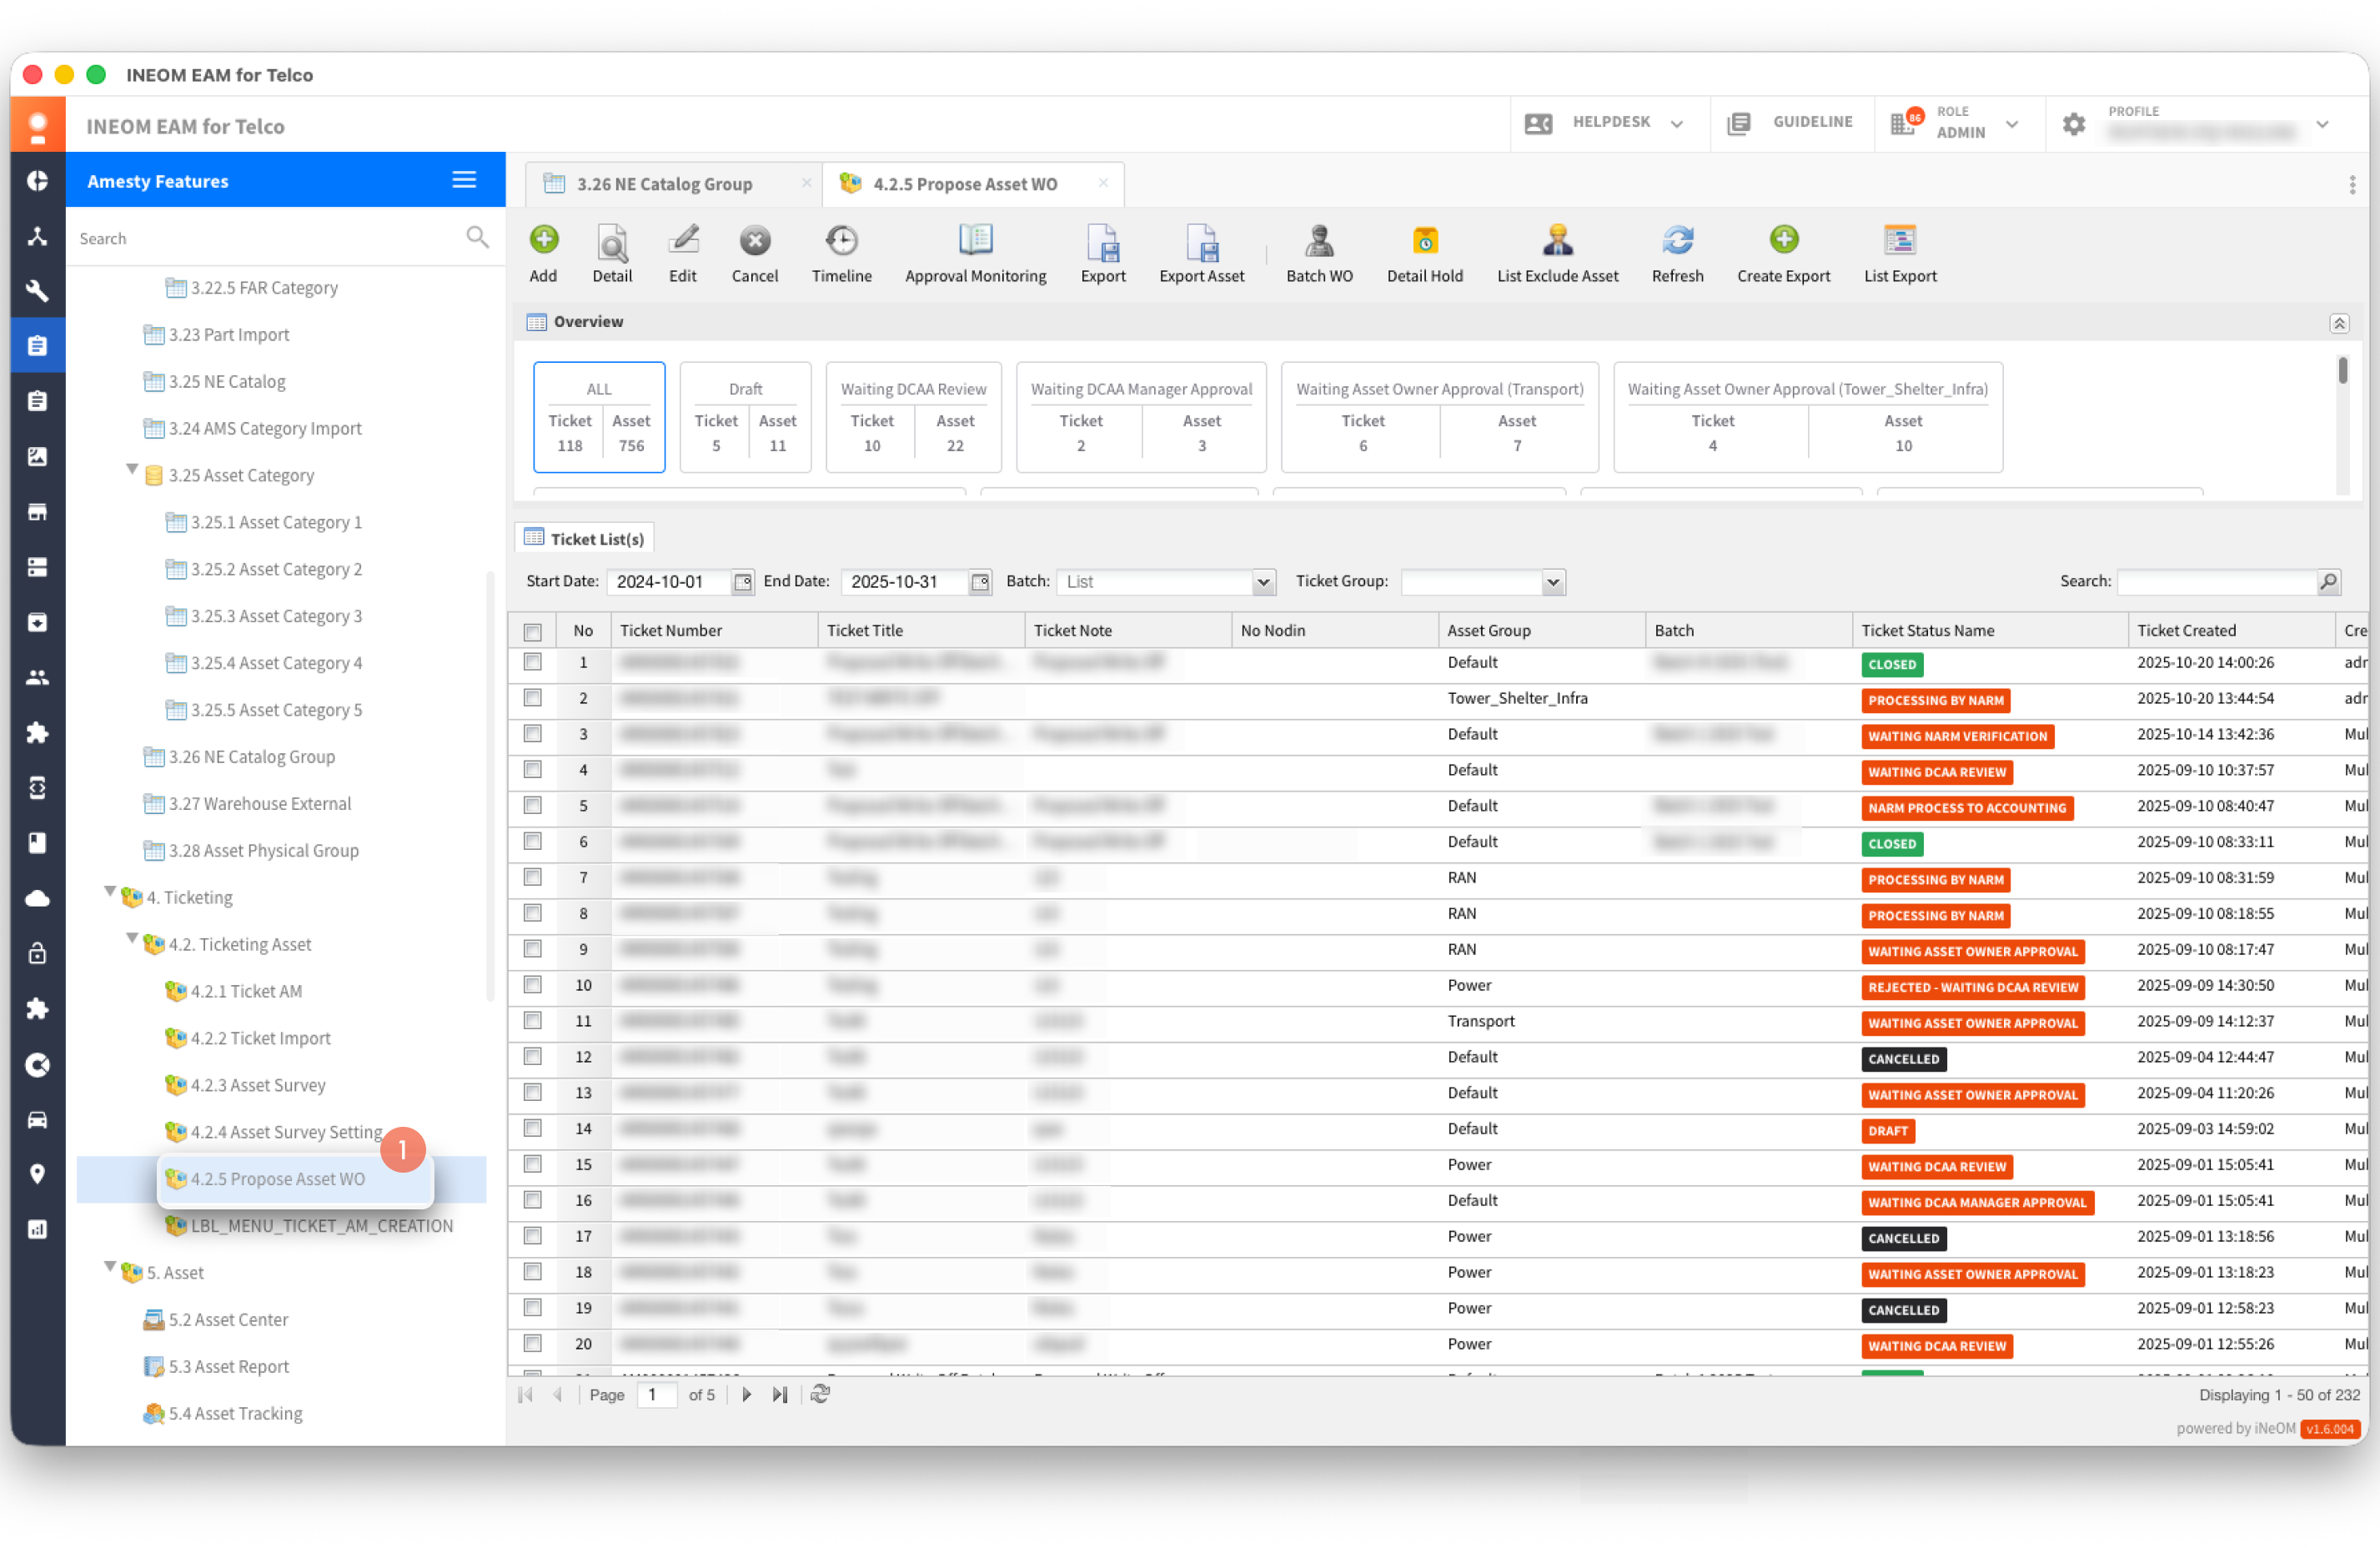The image size is (2380, 1548).
Task: Open the Detail Hold icon
Action: click(1424, 241)
